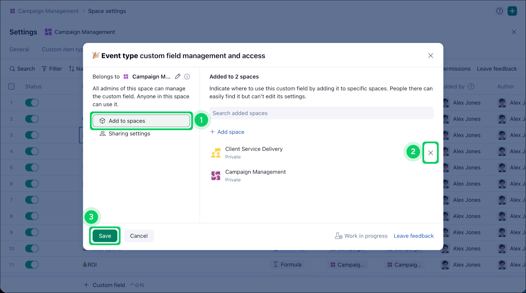Toggle status switch in row 4

click(32, 151)
